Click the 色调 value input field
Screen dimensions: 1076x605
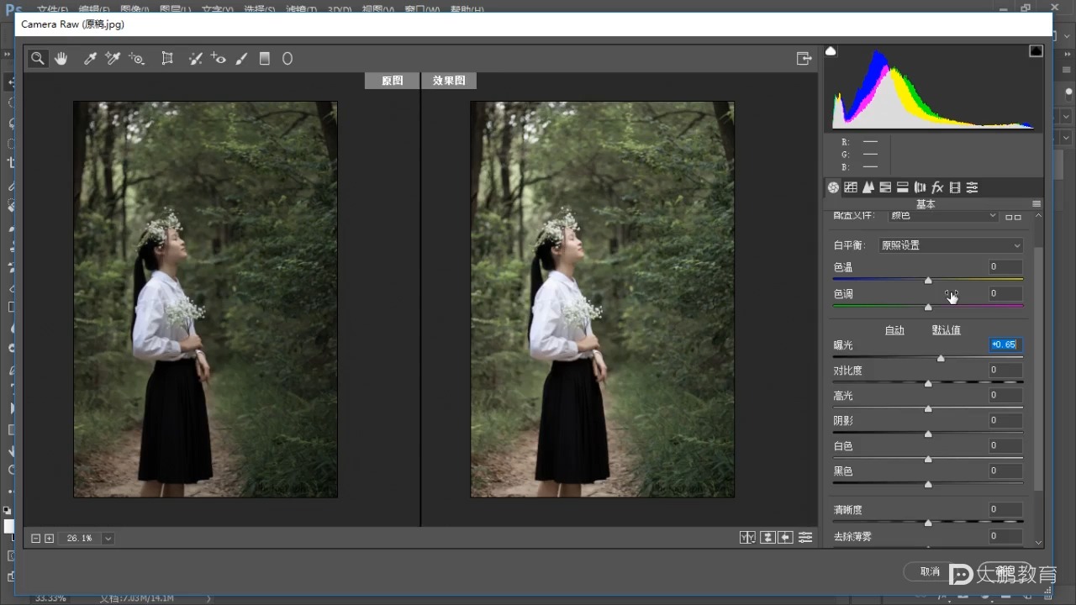pos(1005,294)
